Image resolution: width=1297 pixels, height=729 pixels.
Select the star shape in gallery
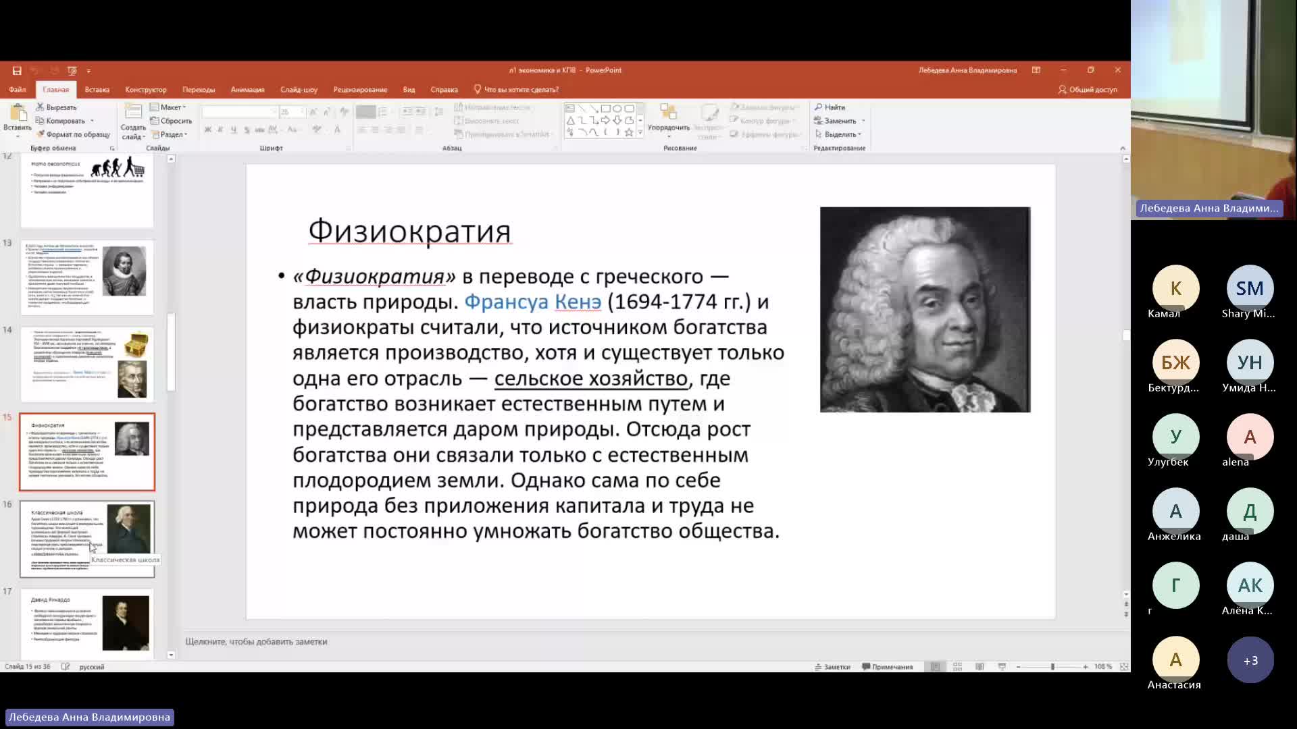pos(629,132)
